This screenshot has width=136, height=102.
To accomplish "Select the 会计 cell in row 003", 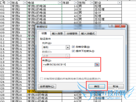I will [x=108, y=13].
